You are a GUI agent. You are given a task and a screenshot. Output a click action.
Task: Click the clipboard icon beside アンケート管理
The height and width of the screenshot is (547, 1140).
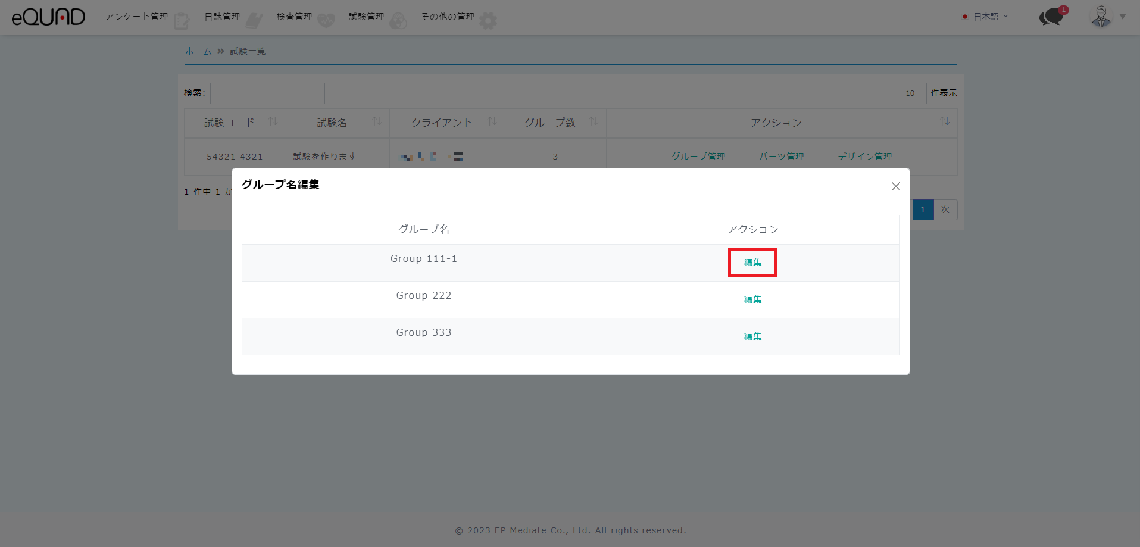[x=182, y=21]
